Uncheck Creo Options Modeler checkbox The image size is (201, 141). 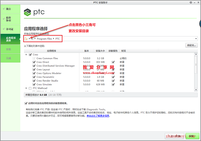coord(34,73)
